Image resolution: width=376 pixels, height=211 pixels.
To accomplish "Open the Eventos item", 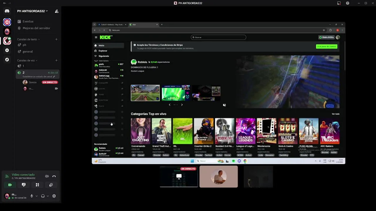I will pos(38,21).
